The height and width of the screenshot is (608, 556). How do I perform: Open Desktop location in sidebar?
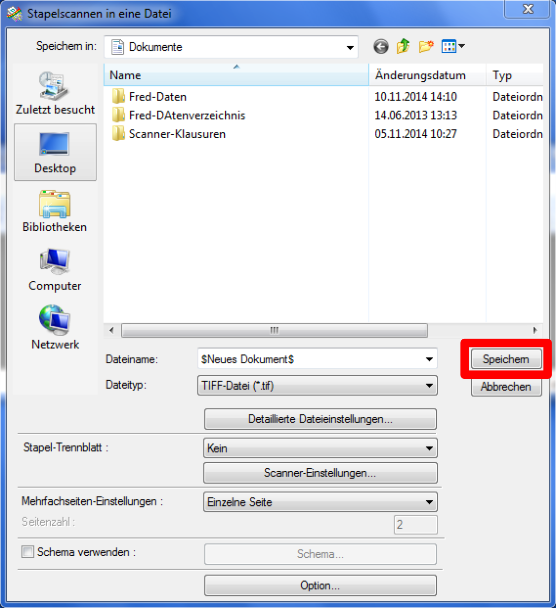pos(55,152)
